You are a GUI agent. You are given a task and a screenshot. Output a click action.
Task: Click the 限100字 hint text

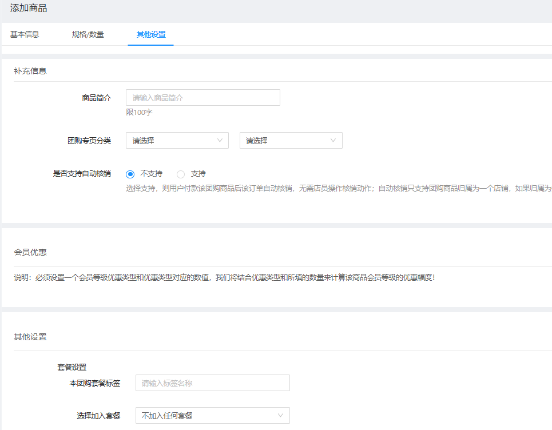point(140,112)
